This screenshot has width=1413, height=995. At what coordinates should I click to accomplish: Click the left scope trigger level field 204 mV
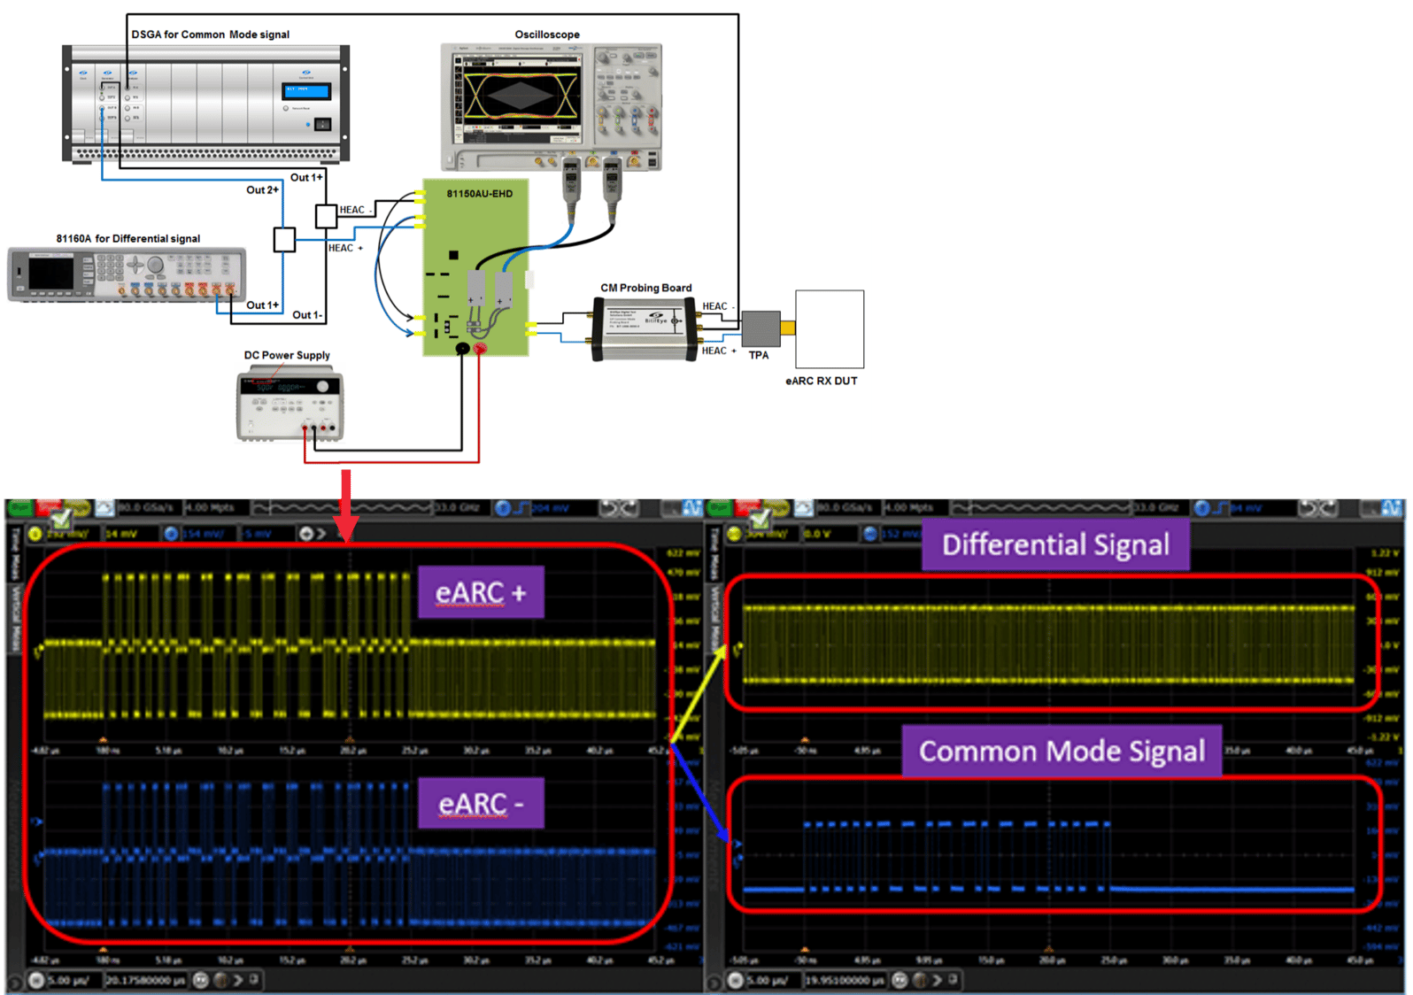pyautogui.click(x=552, y=508)
